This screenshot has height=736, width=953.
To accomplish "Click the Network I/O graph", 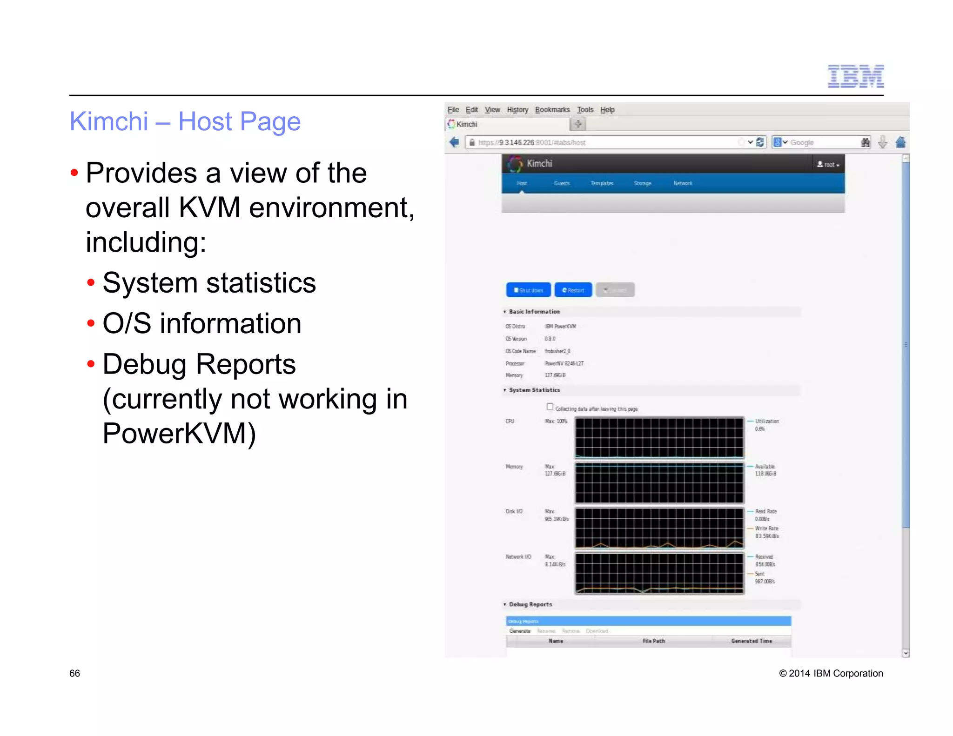I will tap(659, 573).
